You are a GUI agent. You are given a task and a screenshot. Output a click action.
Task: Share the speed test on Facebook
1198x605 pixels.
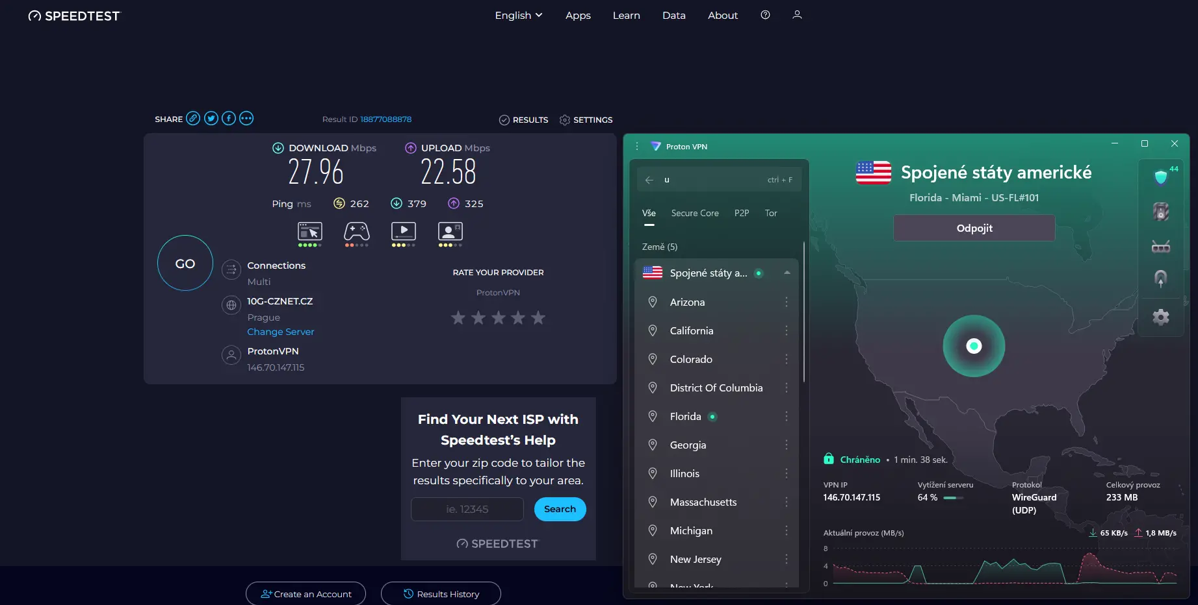click(228, 118)
